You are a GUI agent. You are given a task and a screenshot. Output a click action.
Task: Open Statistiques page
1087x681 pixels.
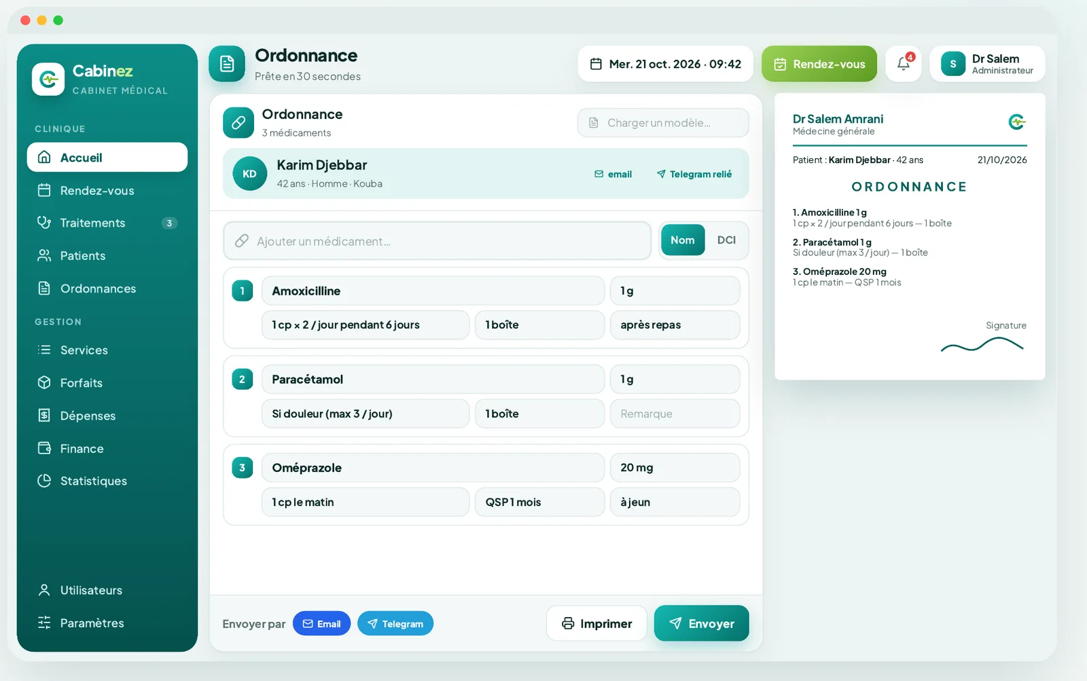click(x=107, y=481)
